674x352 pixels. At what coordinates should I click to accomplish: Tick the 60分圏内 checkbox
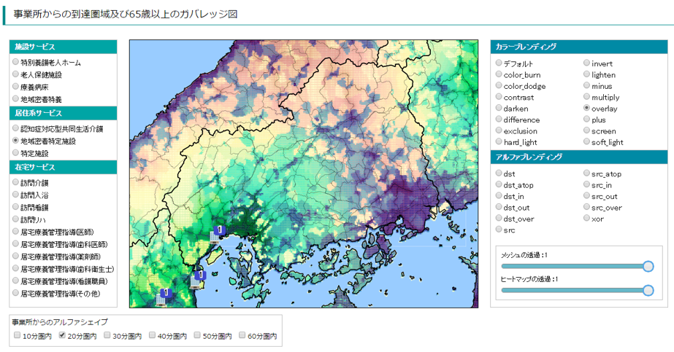pos(243,336)
